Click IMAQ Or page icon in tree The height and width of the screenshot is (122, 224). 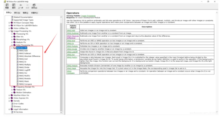[17, 62]
